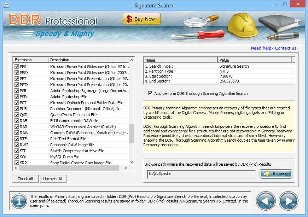Click the Check All button
308x217 pixels.
(x=25, y=179)
